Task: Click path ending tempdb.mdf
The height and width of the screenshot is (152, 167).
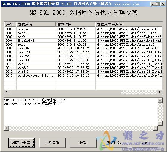Action: pyautogui.click(x=127, y=48)
